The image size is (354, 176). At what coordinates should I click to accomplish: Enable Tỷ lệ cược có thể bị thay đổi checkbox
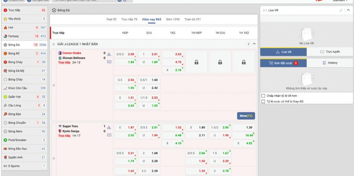pyautogui.click(x=263, y=101)
